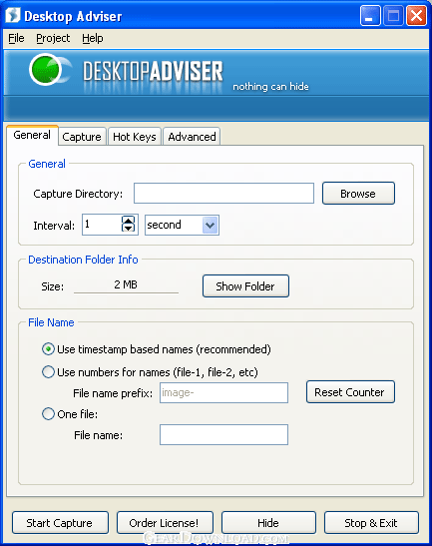Click the Start Capture button
Viewport: 432px width, 546px height.
[x=60, y=523]
